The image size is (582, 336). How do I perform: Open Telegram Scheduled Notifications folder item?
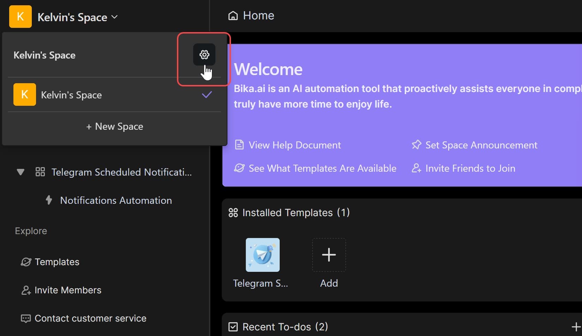[121, 172]
